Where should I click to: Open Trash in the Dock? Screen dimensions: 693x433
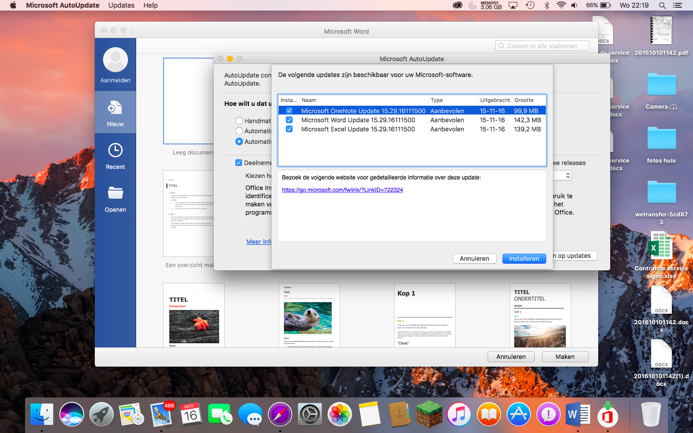pos(651,414)
